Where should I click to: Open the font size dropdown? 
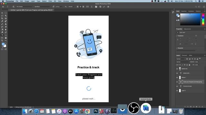(59, 7)
